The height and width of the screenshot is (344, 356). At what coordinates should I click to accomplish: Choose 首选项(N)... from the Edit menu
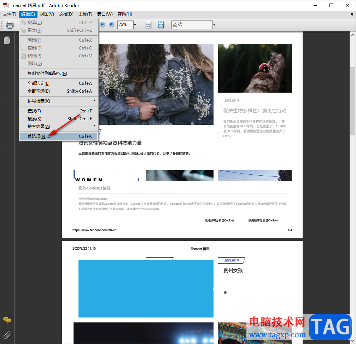59,136
